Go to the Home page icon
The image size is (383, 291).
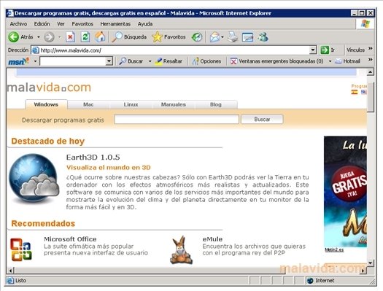[x=100, y=37]
